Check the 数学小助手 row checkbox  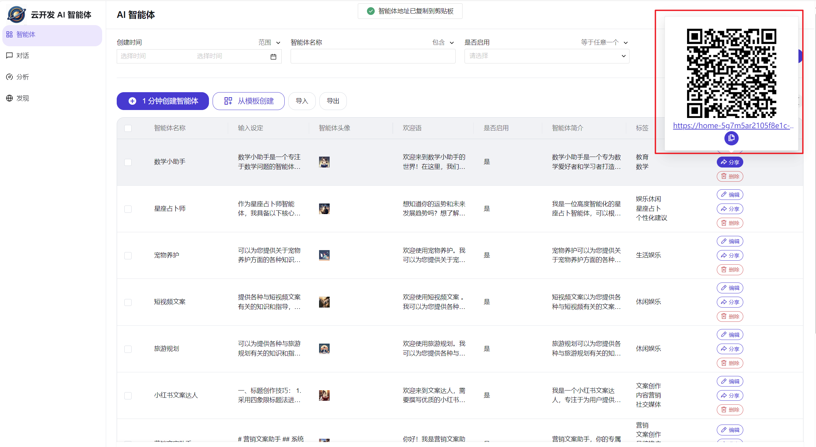point(128,162)
